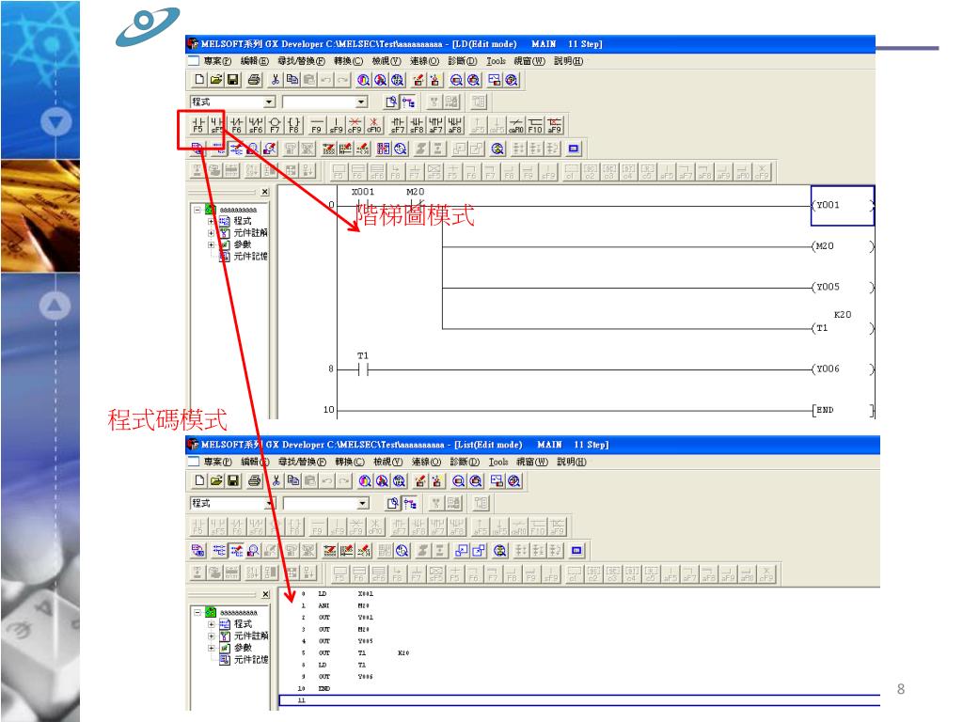Click the Print icon in List window toolbar
The width and height of the screenshot is (963, 722).
click(x=254, y=480)
